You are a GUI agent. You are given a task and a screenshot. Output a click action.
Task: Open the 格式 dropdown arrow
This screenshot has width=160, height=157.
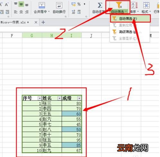pyautogui.click(x=150, y=11)
